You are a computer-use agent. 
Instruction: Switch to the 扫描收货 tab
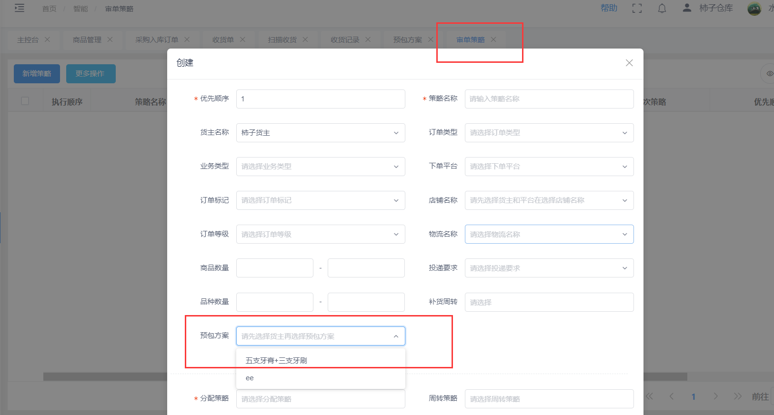(x=282, y=40)
